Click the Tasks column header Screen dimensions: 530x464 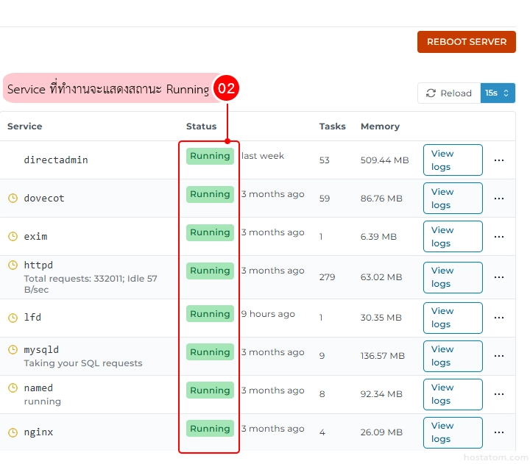pos(332,126)
